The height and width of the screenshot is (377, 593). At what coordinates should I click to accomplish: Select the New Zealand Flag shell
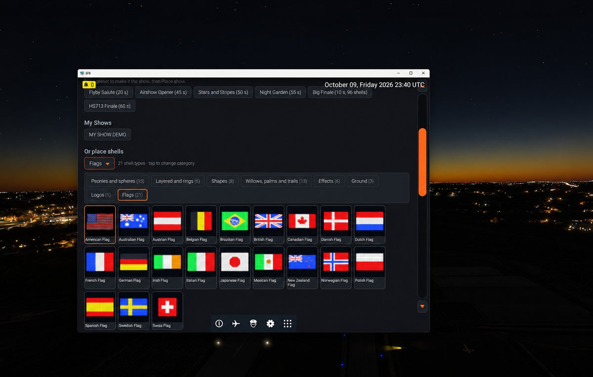(x=302, y=267)
